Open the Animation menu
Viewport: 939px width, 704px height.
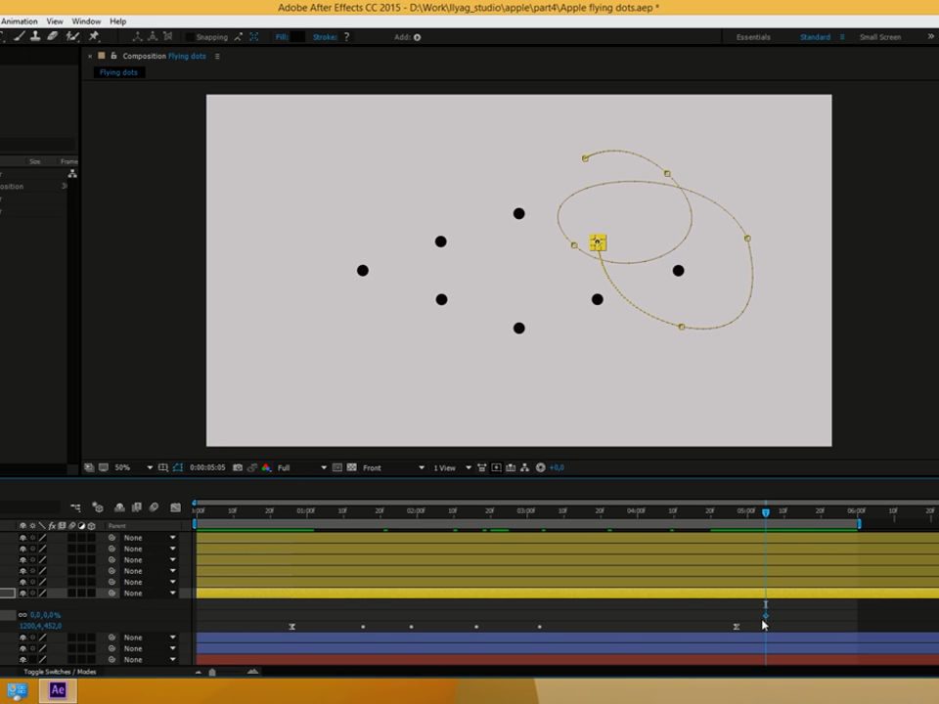tap(19, 21)
